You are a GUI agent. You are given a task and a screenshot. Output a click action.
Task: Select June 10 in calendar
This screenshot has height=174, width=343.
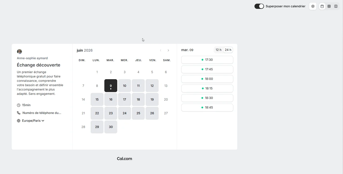124,86
